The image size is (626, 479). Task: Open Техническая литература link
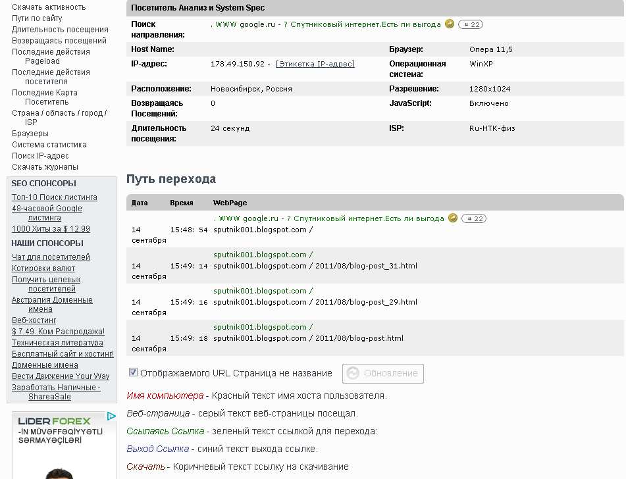[x=57, y=343]
